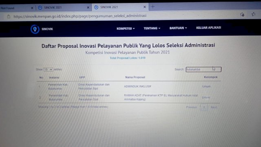The height and width of the screenshot is (147, 261).
Task: Go to Previous results page
Action: [191, 107]
